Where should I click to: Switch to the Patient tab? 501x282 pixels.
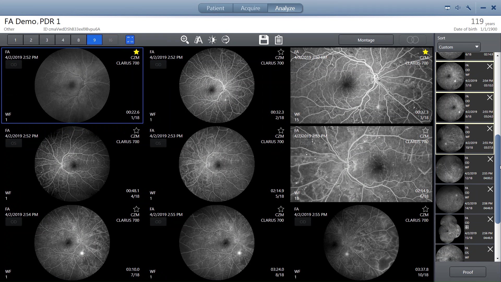216,8
